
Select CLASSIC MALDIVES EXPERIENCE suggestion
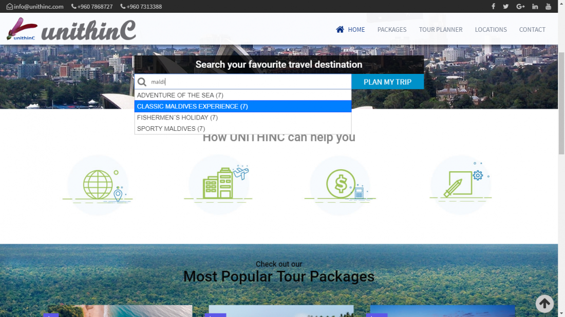pos(243,107)
